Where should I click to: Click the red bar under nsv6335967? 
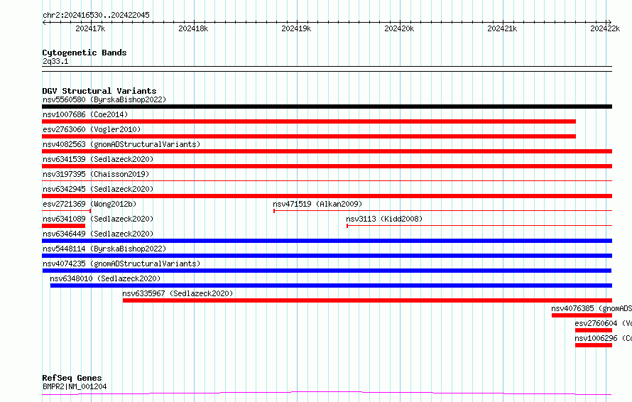368,300
